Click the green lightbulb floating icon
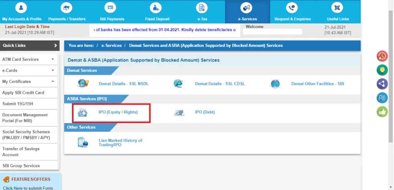This screenshot has height=190, width=394. pos(382,70)
